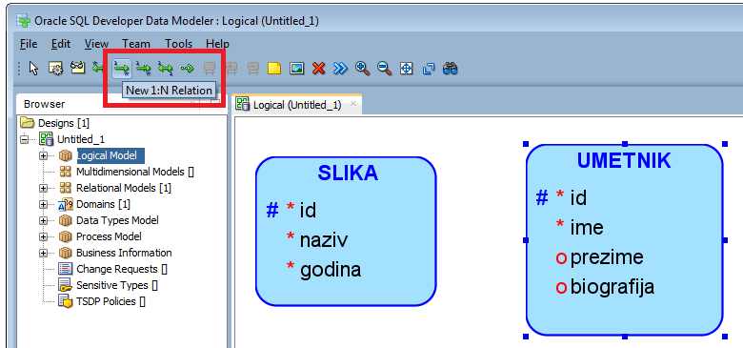743x348 pixels.
Task: Zoom out of the diagram
Action: 384,69
